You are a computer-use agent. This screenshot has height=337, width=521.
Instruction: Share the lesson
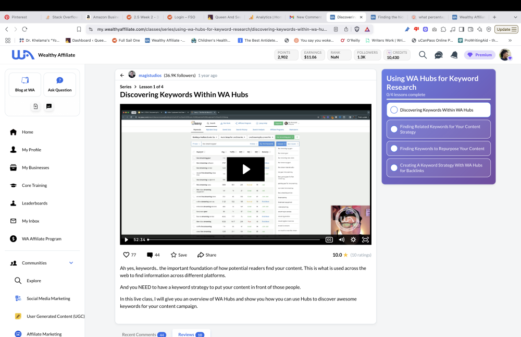[207, 255]
